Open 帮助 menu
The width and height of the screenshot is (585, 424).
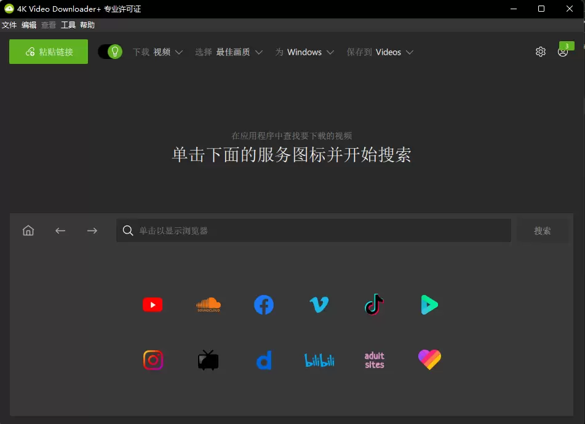87,25
